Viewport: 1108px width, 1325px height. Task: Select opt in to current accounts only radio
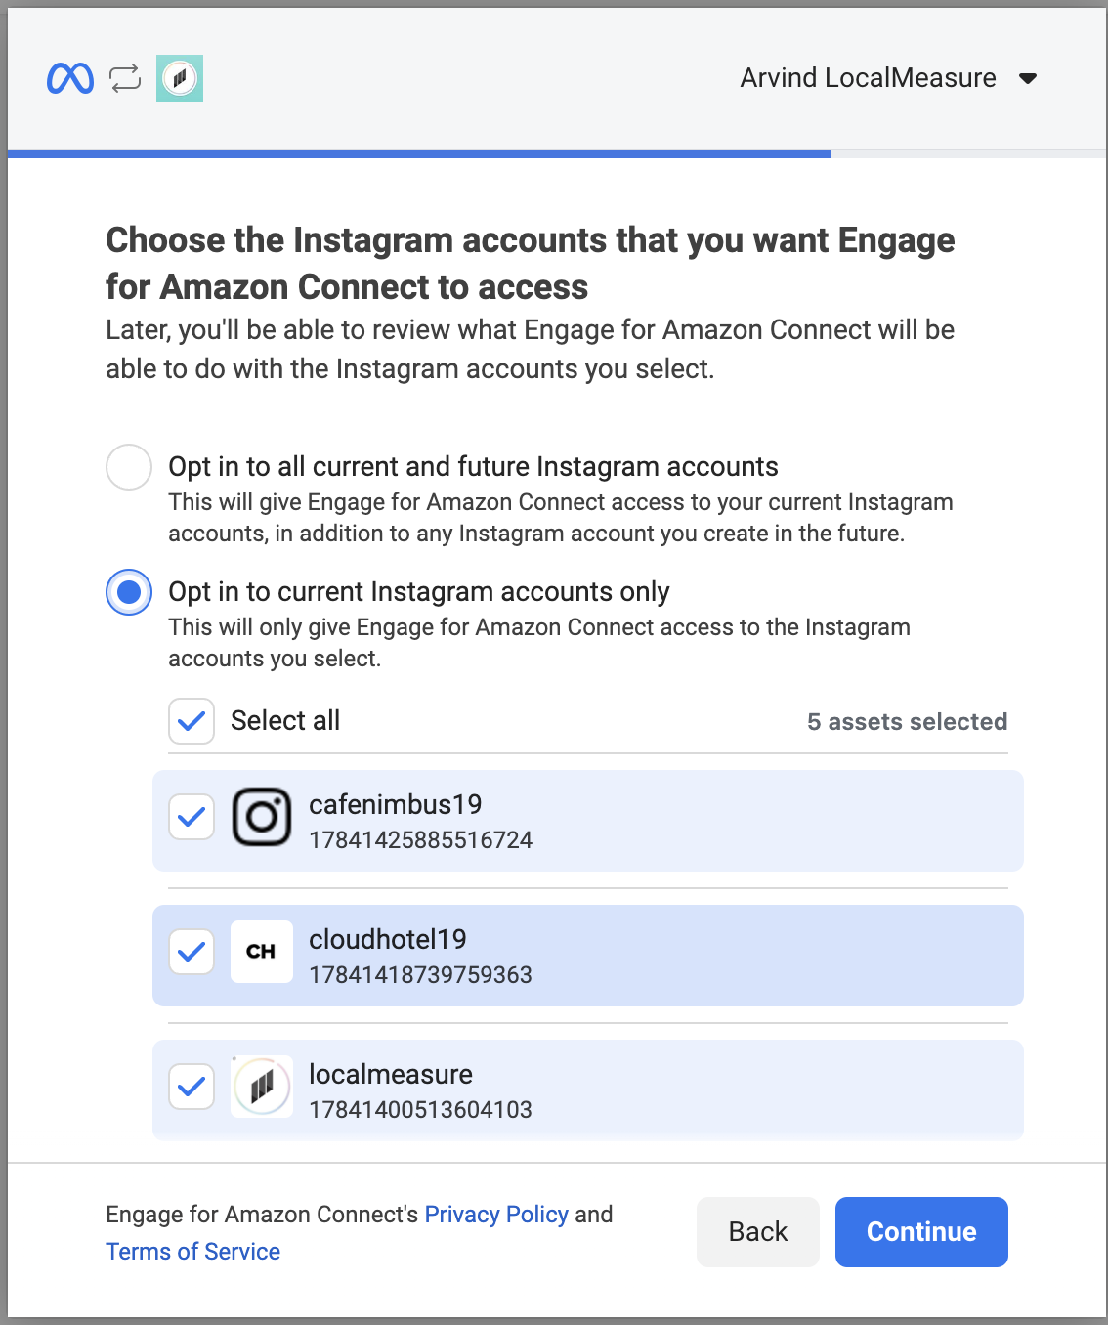tap(129, 592)
